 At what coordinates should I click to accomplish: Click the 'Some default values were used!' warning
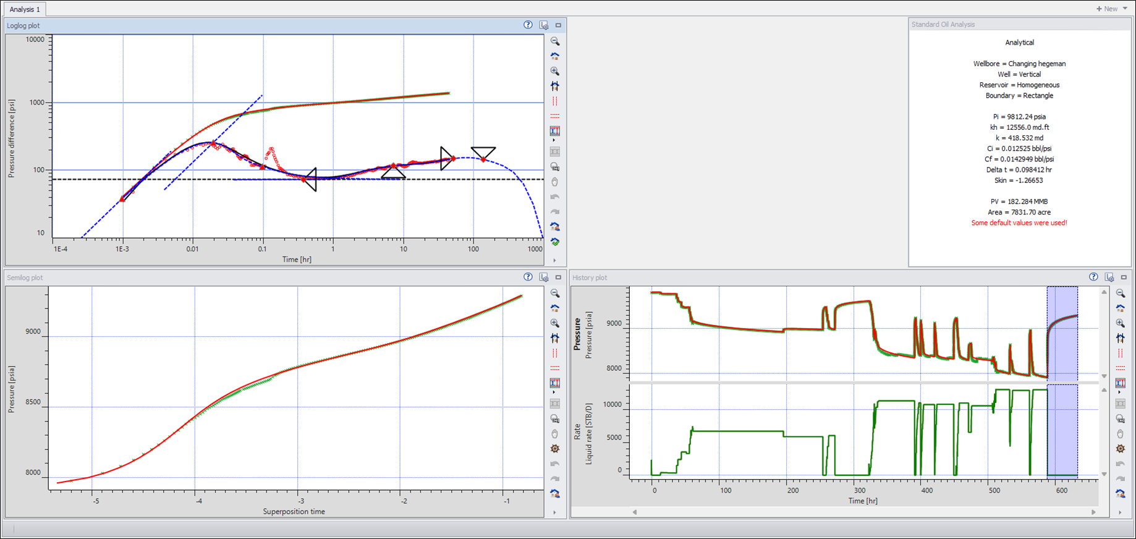(x=1019, y=223)
